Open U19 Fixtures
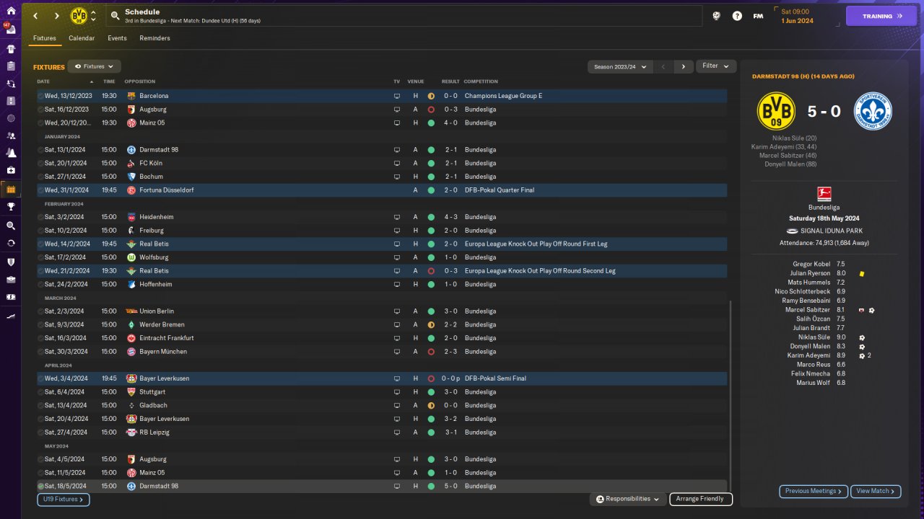The width and height of the screenshot is (924, 519). 64,499
